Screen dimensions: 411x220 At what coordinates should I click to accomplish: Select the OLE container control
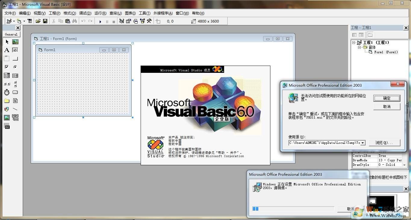[x=7, y=126]
